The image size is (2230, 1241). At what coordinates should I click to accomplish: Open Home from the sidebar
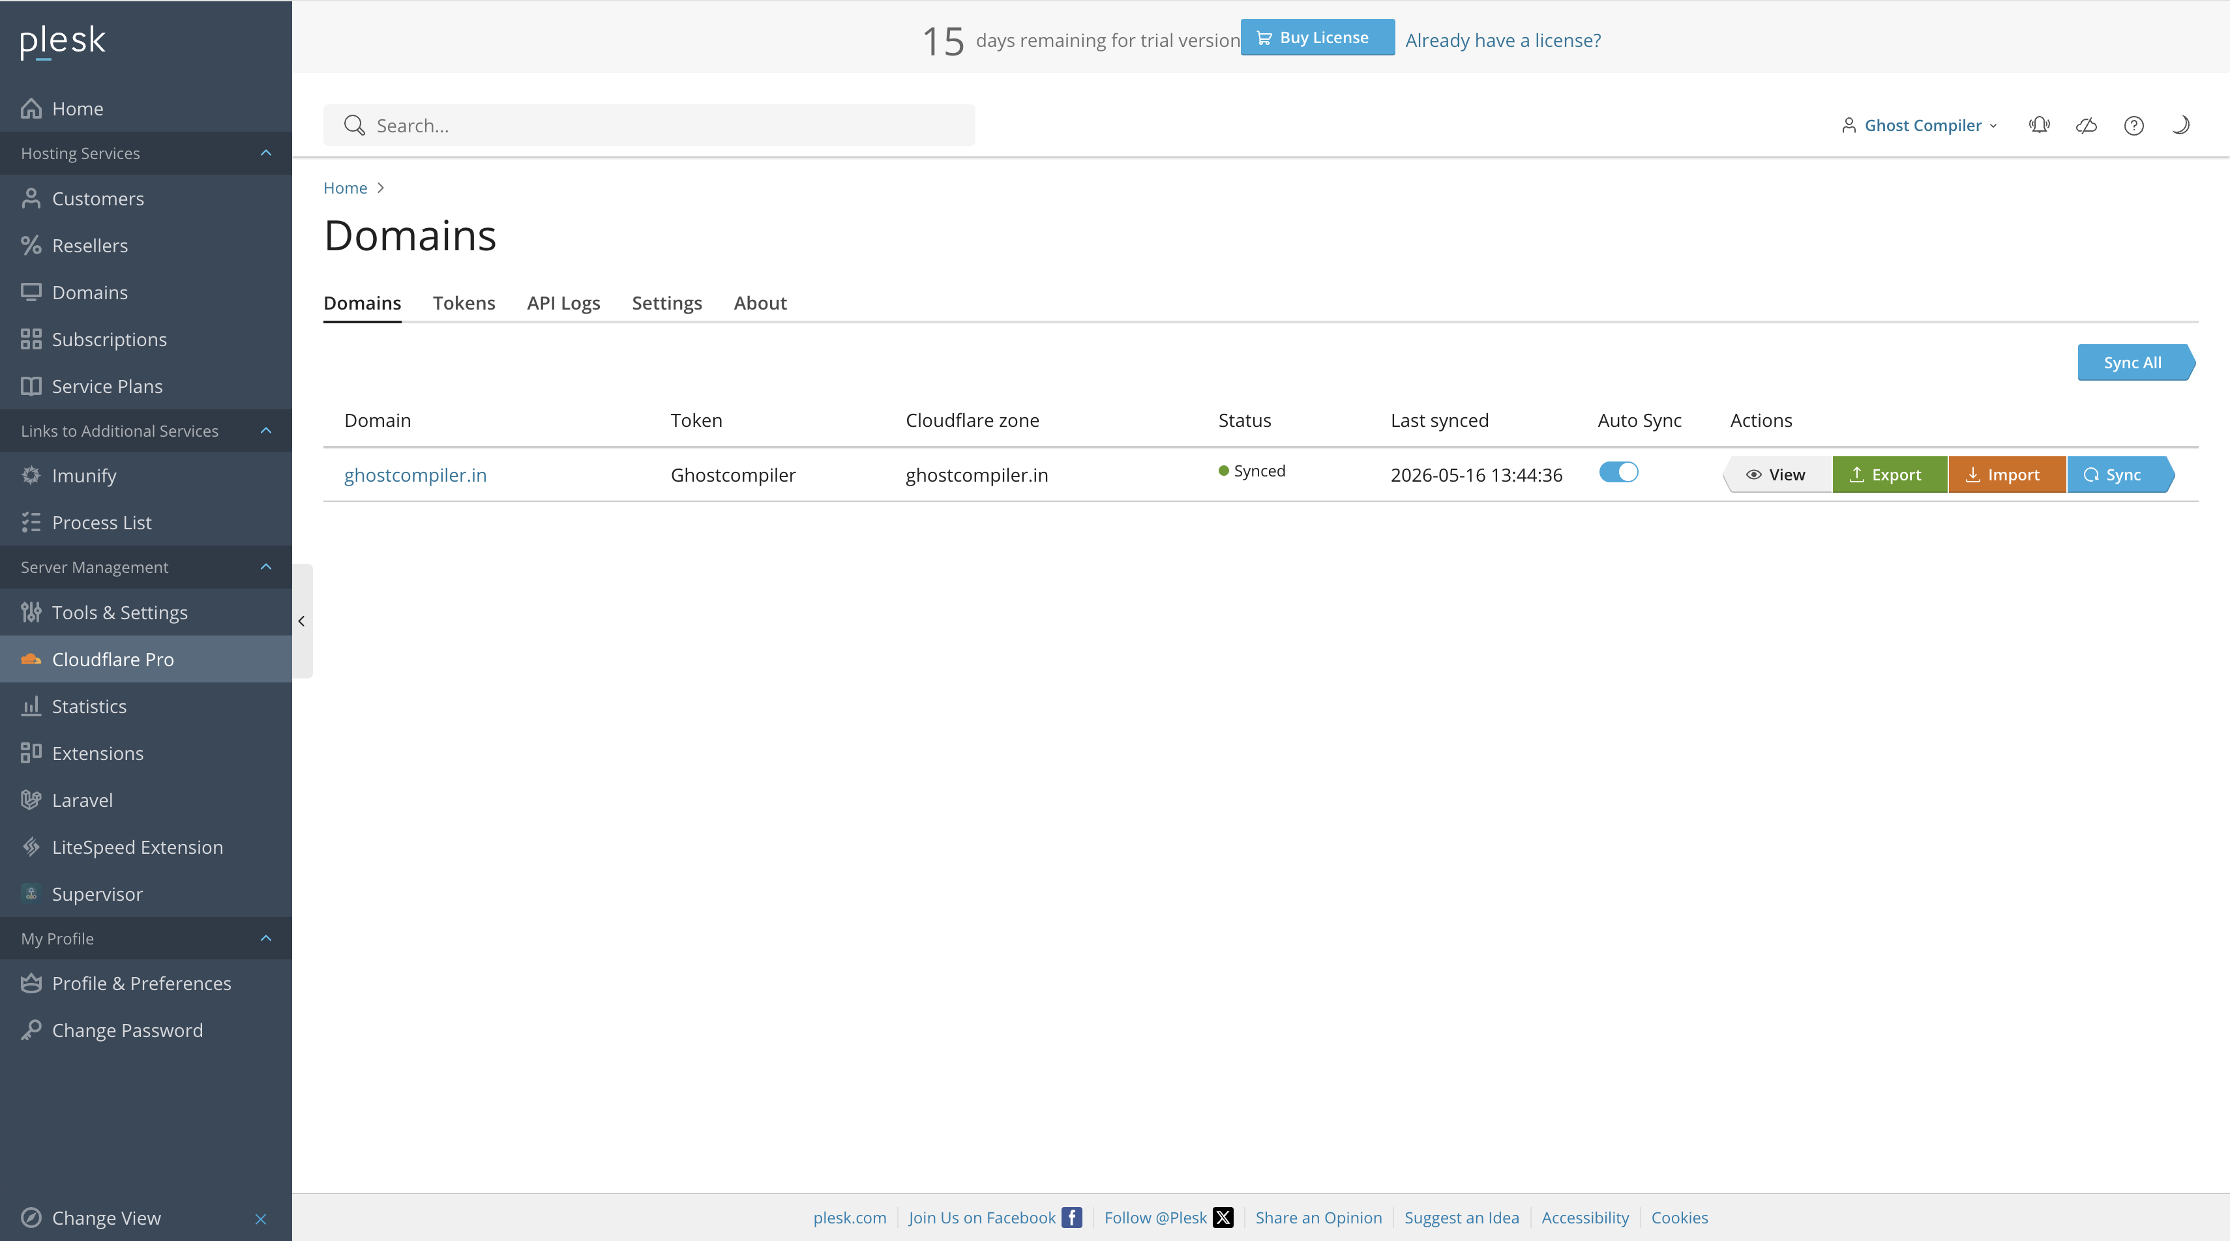145,108
